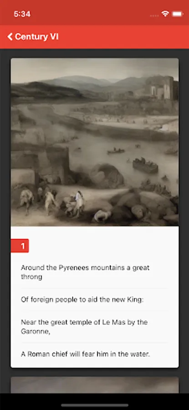Screen dimensions: 189x410
Task: Open the sepia landscape painting
Action: tap(95, 142)
